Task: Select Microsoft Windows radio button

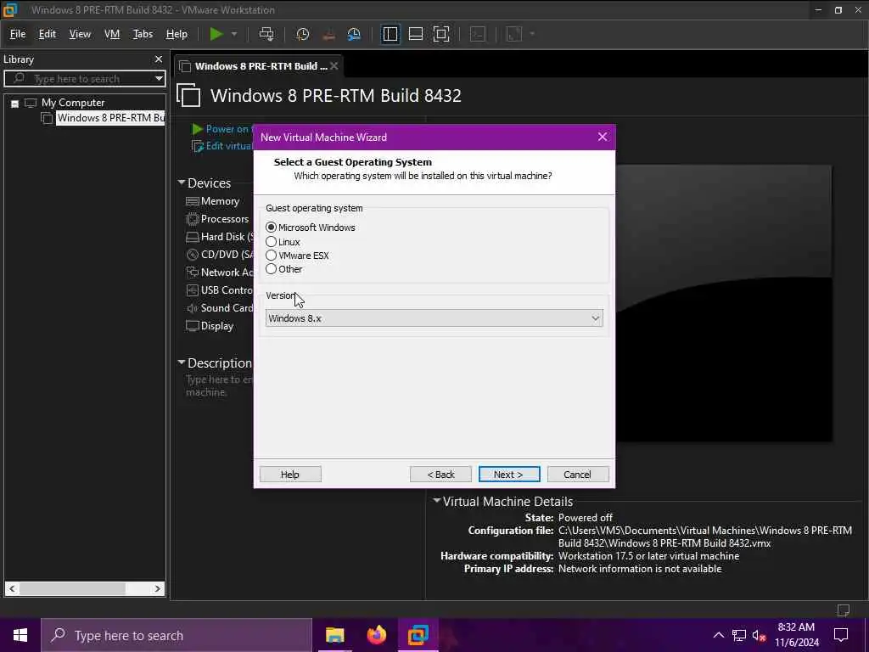Action: pyautogui.click(x=271, y=228)
